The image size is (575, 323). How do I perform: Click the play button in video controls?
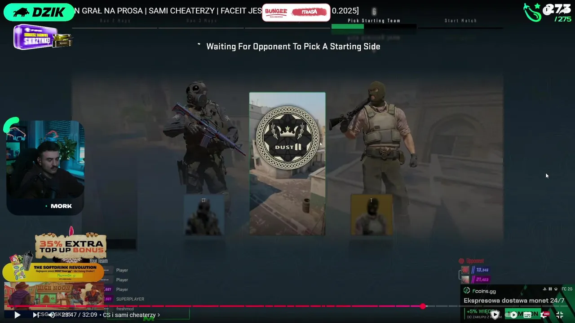click(17, 315)
